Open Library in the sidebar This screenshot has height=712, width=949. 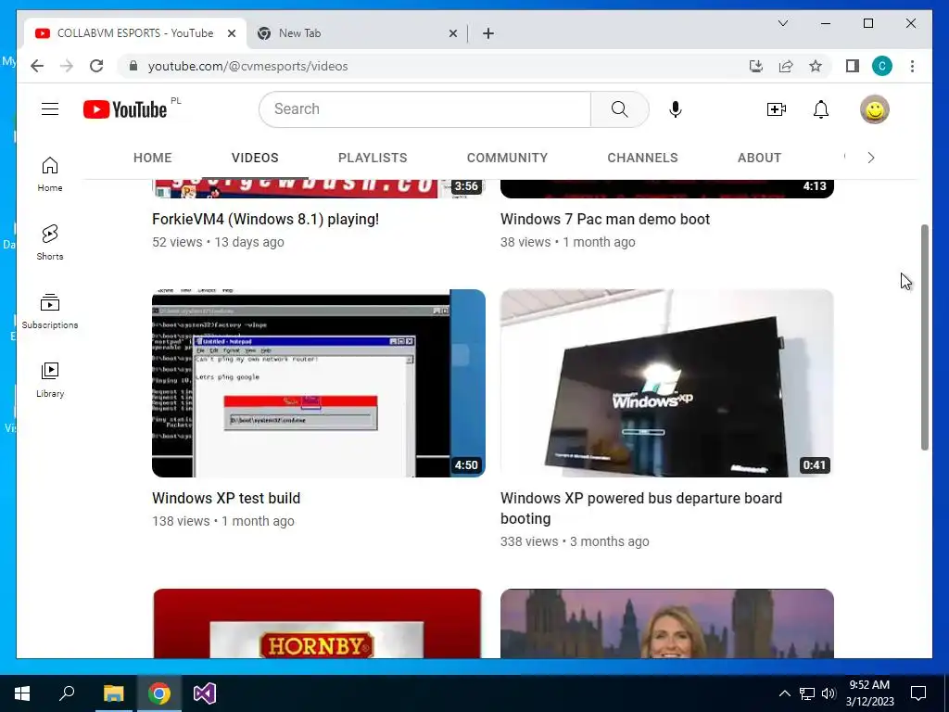pos(50,379)
